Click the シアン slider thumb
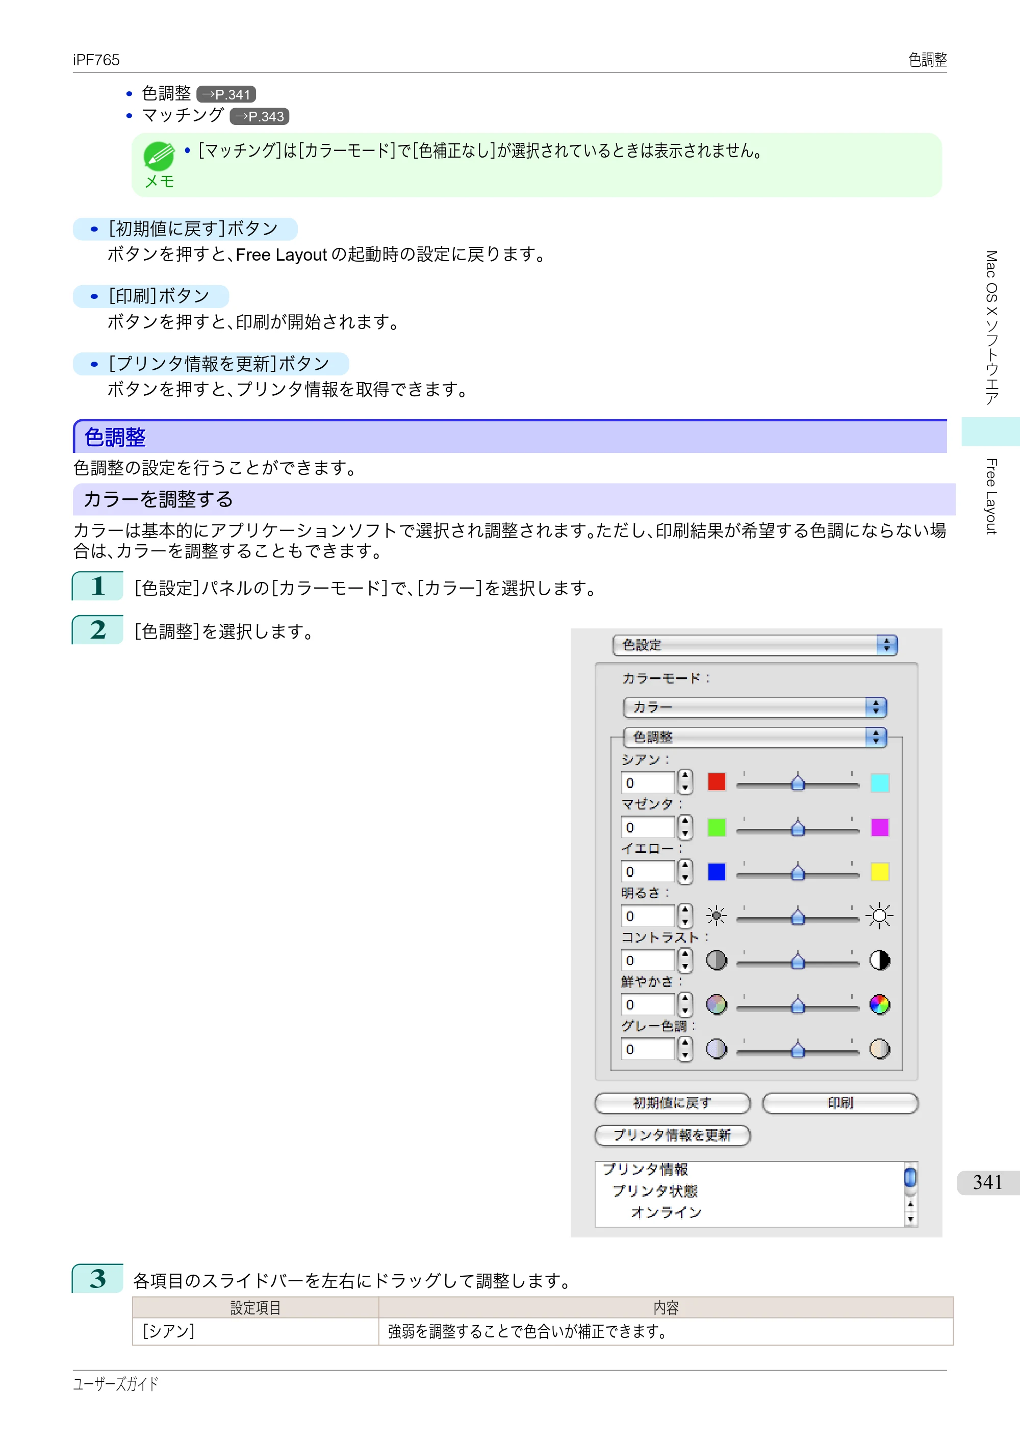This screenshot has width=1020, height=1443. tap(798, 782)
